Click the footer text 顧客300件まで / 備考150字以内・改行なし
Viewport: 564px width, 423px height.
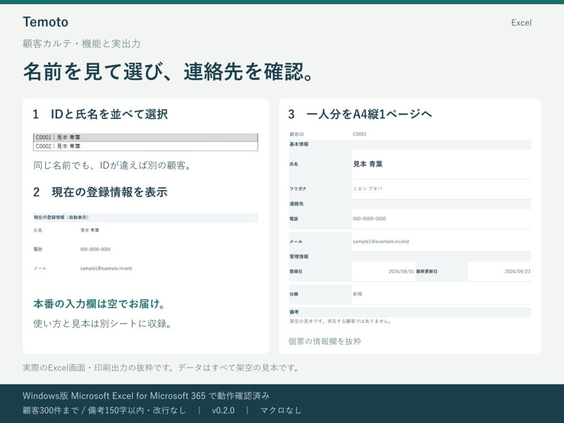pyautogui.click(x=104, y=410)
